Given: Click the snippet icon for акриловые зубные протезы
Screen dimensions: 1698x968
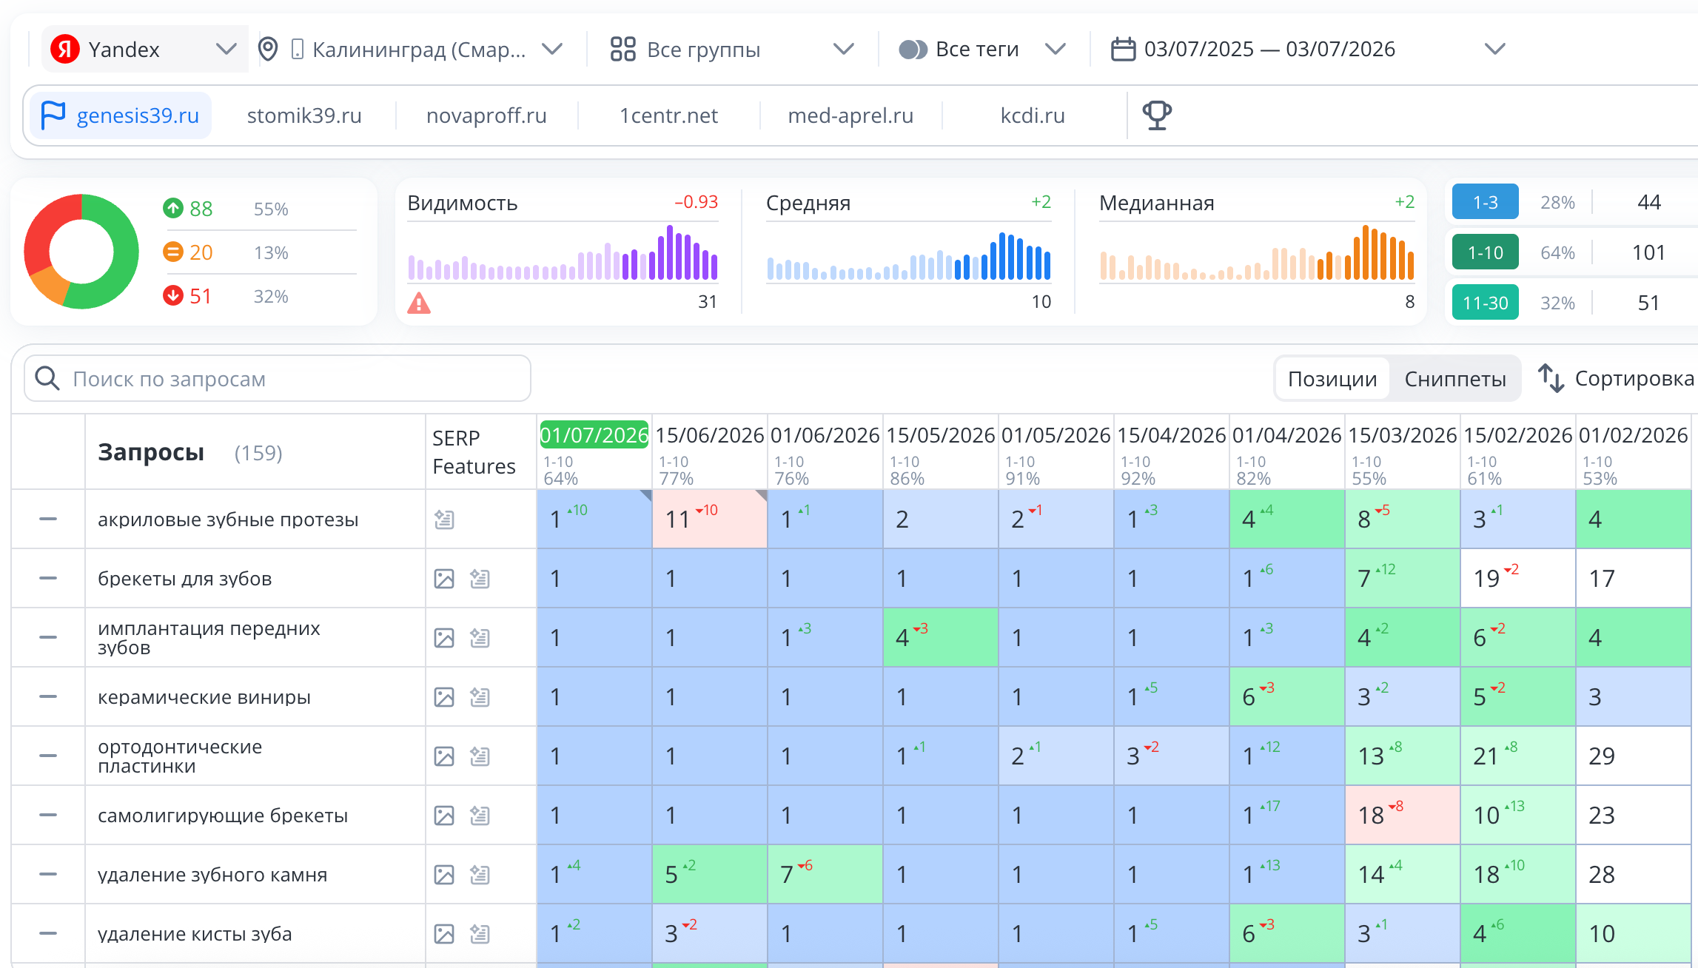Looking at the screenshot, I should pyautogui.click(x=444, y=520).
